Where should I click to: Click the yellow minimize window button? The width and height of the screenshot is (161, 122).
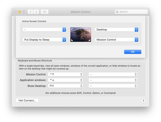(x=20, y=12)
